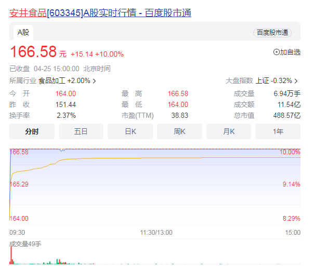
Task: Expand the 食品加工 industry chevron arrow
Action: pyautogui.click(x=94, y=81)
